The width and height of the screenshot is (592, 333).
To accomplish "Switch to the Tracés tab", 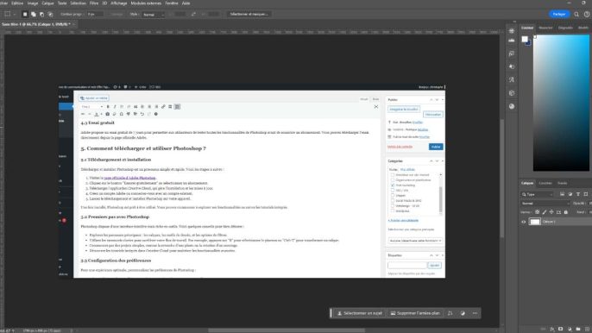I will [x=562, y=183].
